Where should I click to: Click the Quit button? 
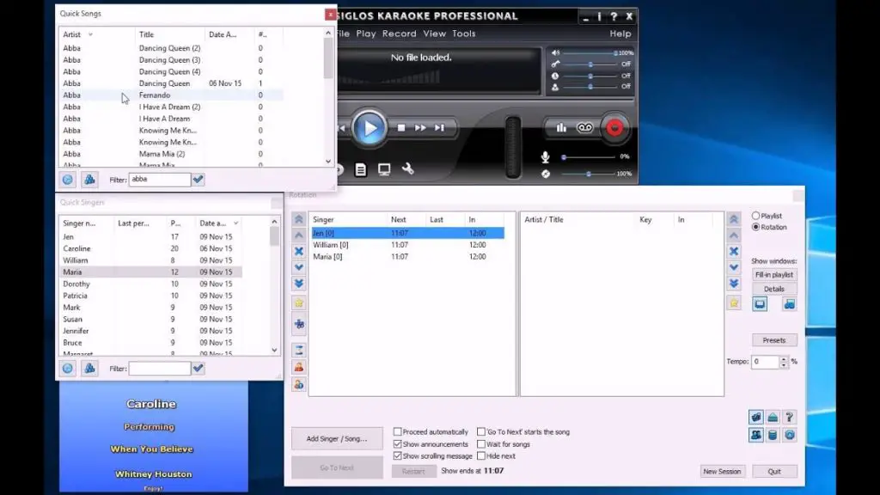[x=774, y=472]
